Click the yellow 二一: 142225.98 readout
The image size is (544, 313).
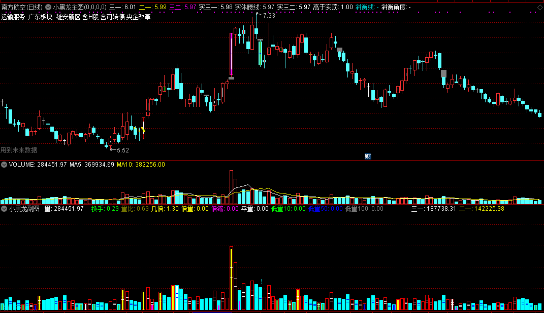482,209
